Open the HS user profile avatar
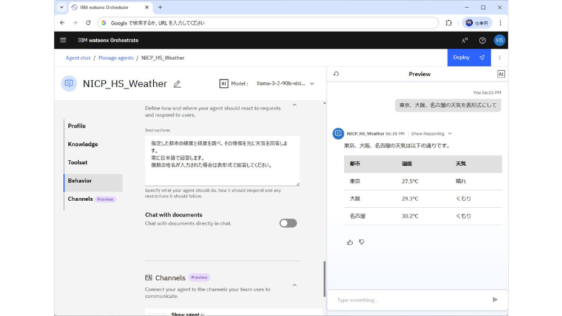Screen dimensions: 562x316 (499, 40)
